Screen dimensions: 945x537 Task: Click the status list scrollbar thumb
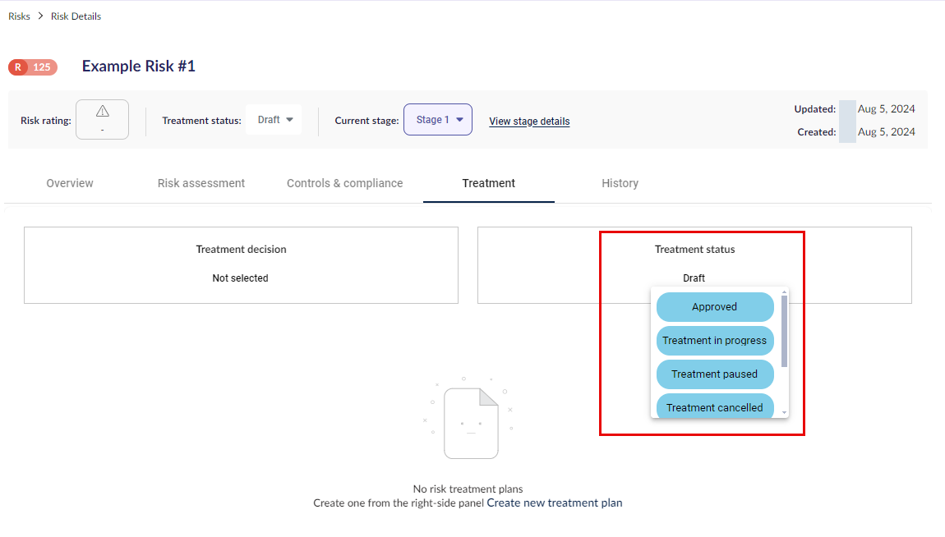click(x=784, y=331)
